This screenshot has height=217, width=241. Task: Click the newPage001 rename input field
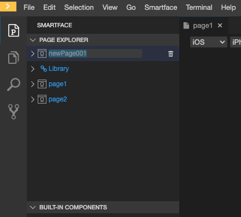click(95, 53)
